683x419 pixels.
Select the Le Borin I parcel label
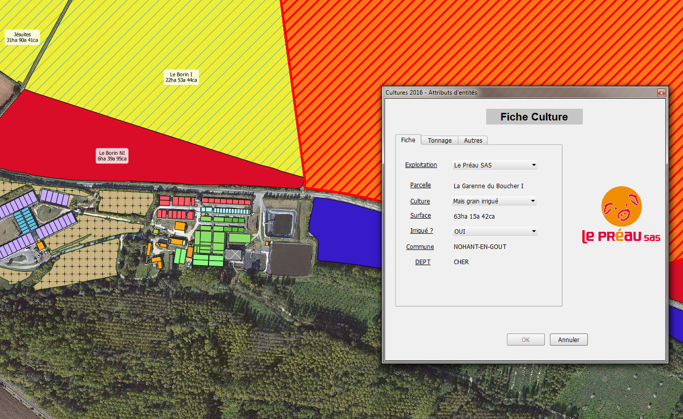click(181, 77)
